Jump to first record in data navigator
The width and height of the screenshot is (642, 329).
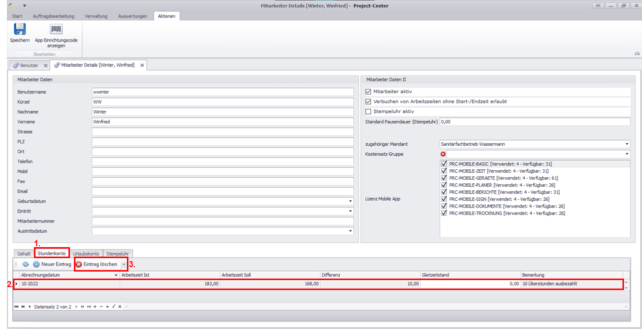point(16,307)
